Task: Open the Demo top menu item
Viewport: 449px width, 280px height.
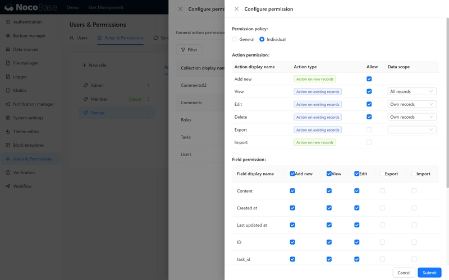Action: coord(73,7)
